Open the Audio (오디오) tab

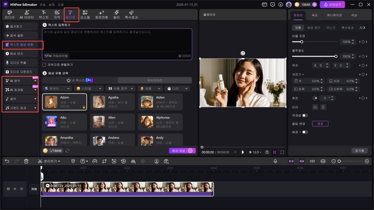[71, 14]
